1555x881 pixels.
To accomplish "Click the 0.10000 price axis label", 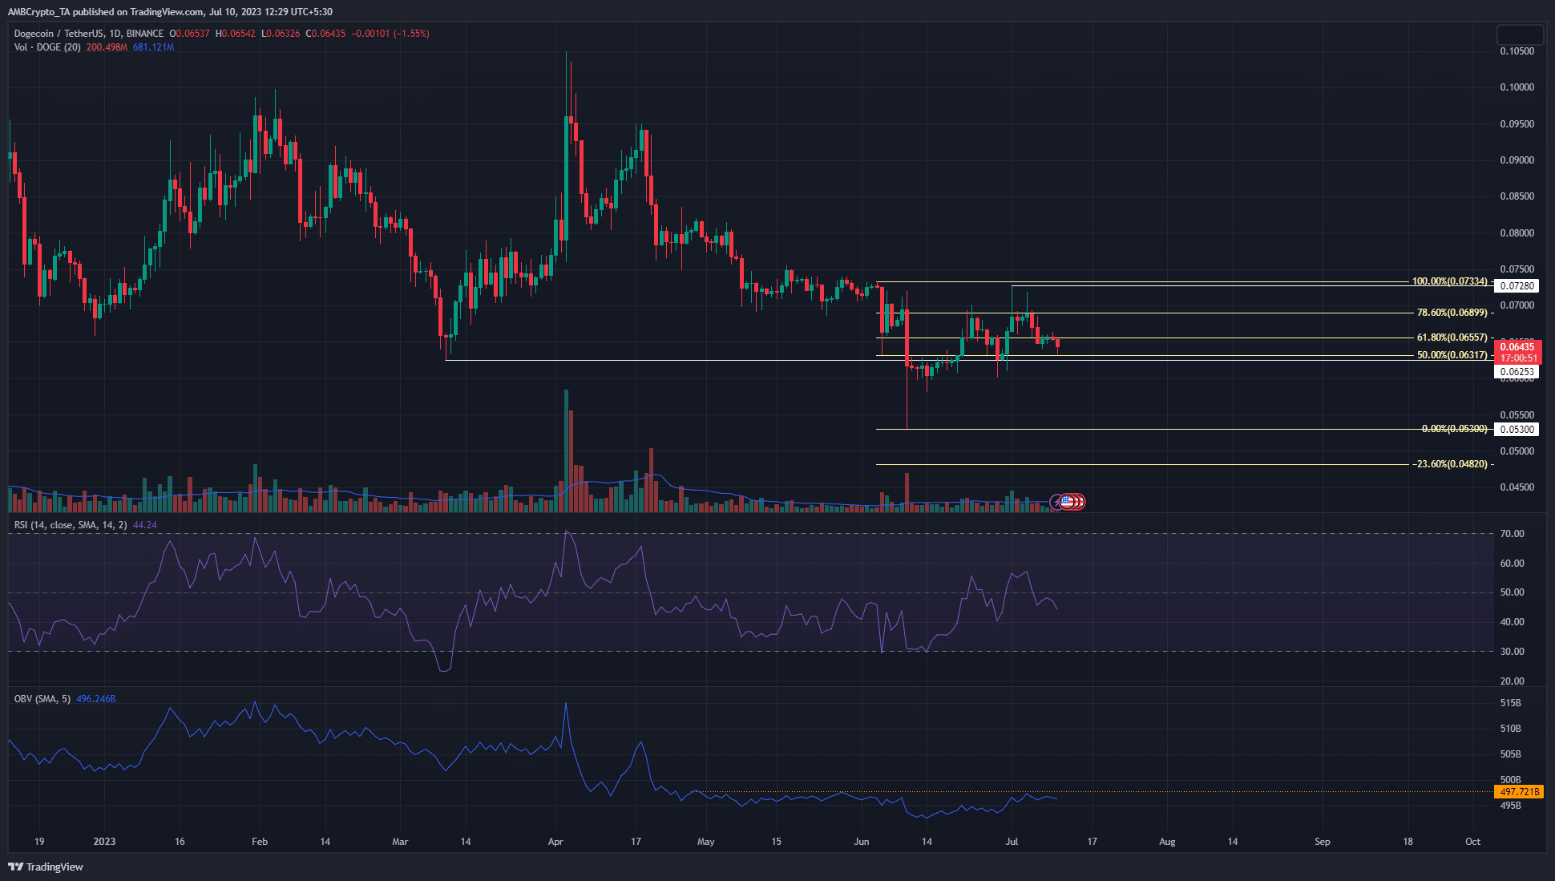I will (1517, 87).
